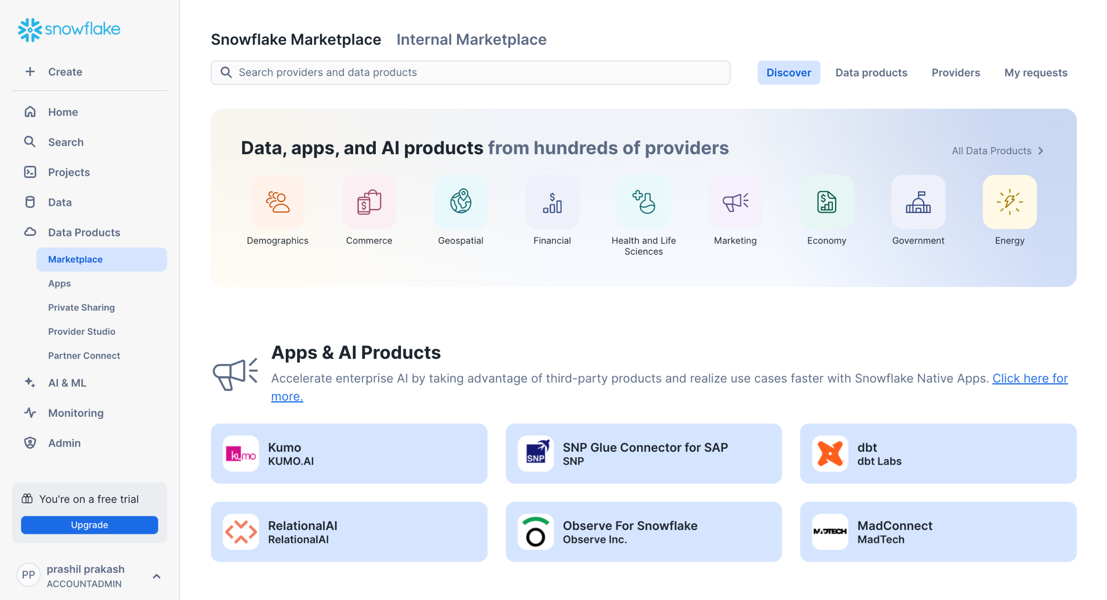Viewport: 1107px width, 600px height.
Task: Choose the Financial category icon
Action: pos(552,202)
